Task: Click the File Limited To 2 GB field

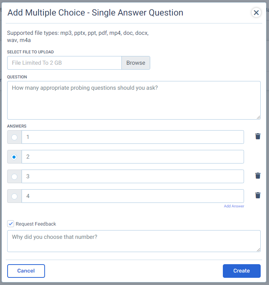Action: pyautogui.click(x=64, y=63)
